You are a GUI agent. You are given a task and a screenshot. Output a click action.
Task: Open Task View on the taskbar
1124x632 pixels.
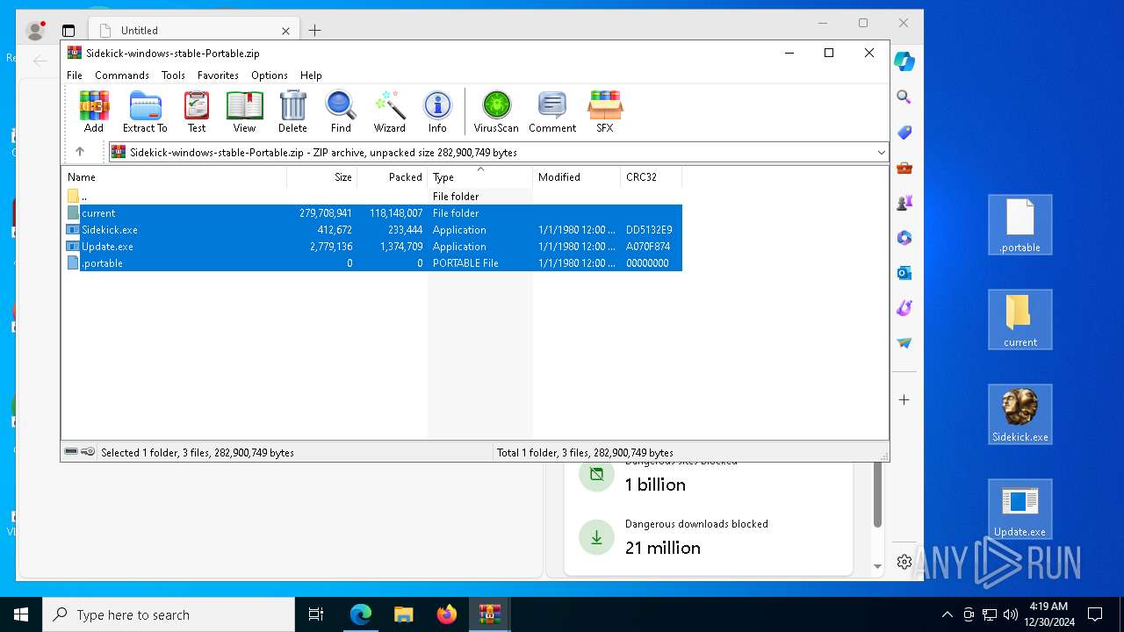coord(316,614)
